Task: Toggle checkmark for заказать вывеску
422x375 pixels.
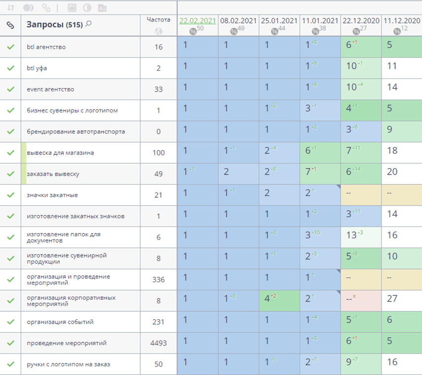Action: pyautogui.click(x=10, y=174)
